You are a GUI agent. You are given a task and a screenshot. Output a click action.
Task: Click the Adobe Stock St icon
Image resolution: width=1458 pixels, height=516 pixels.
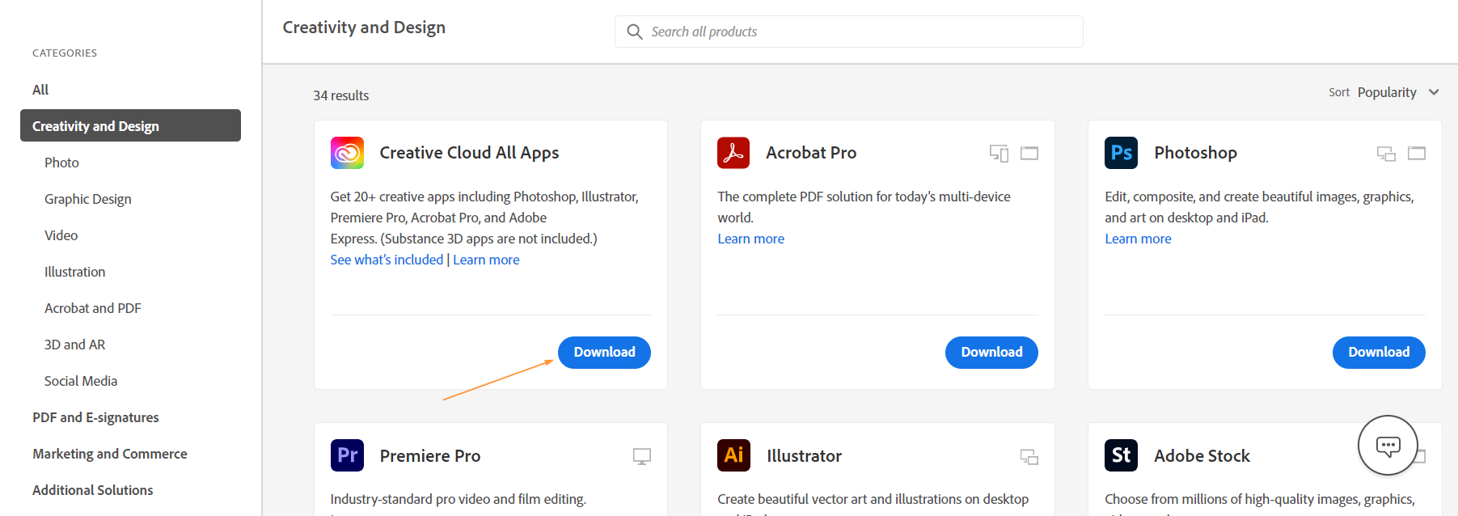[1121, 455]
